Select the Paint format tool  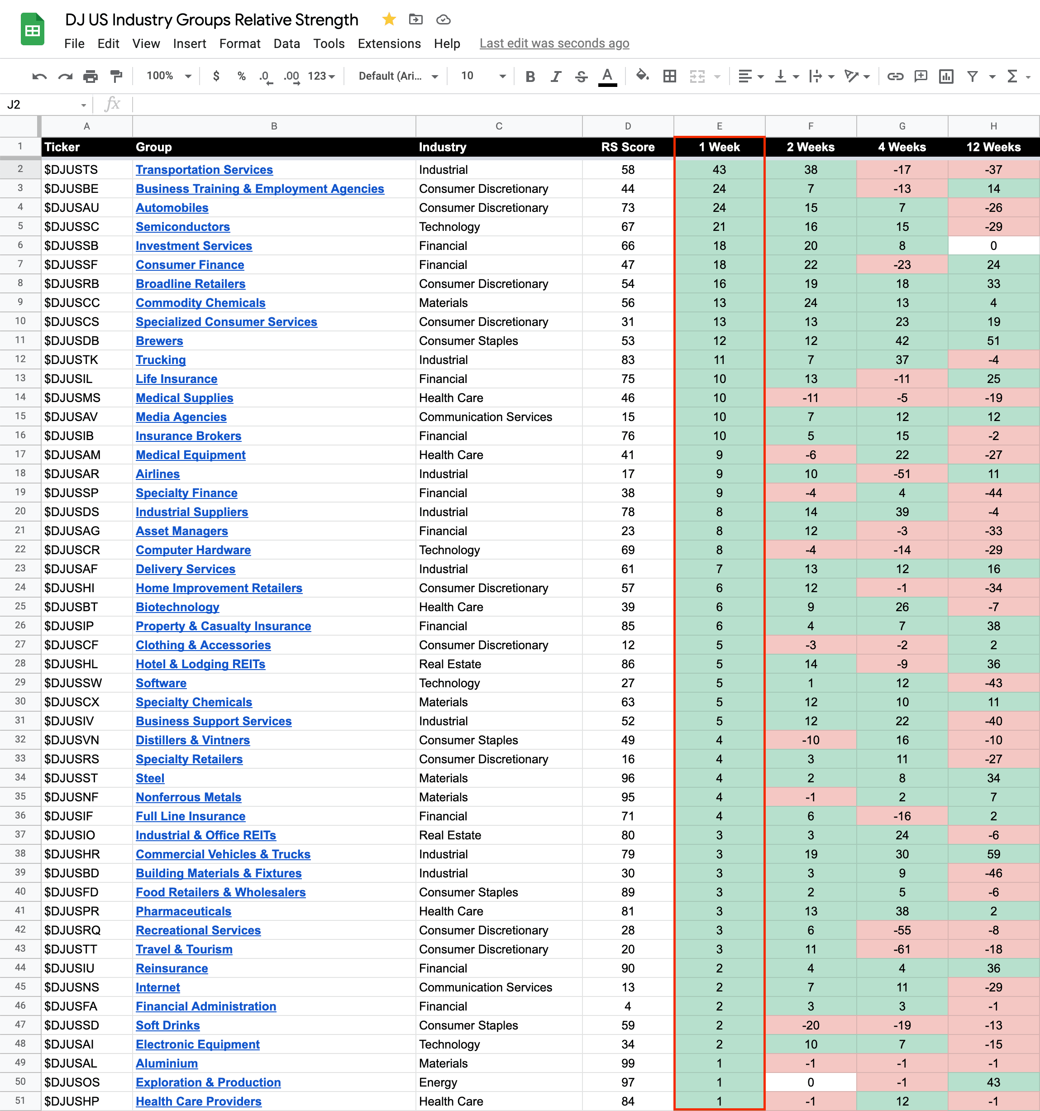pos(116,76)
